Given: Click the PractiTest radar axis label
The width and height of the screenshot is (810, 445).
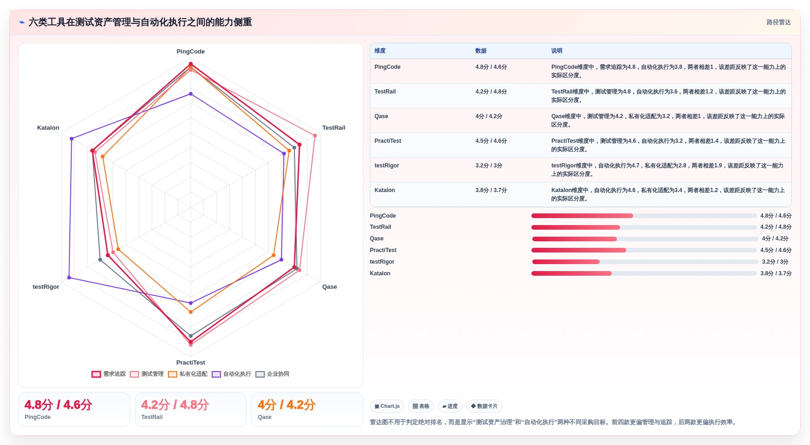Looking at the screenshot, I should point(191,363).
